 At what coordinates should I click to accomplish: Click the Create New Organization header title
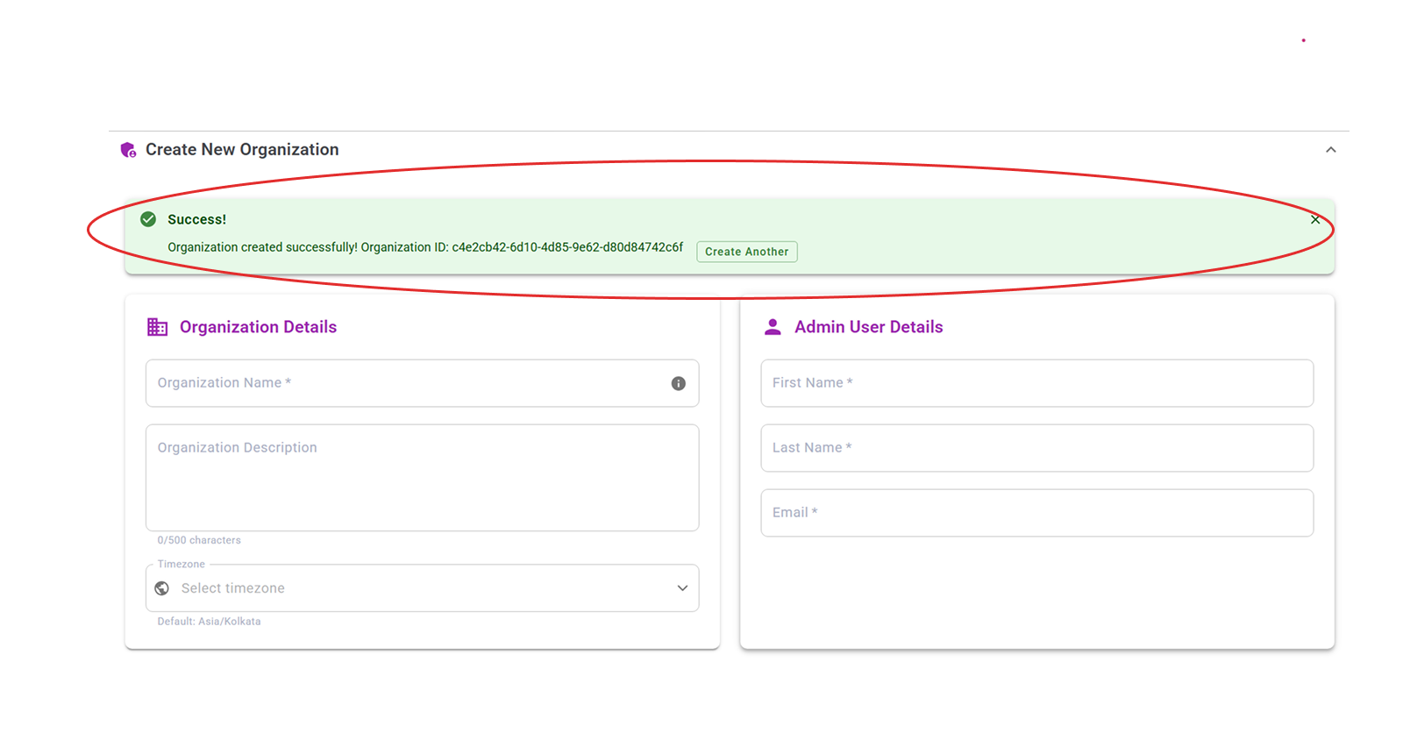click(x=242, y=150)
